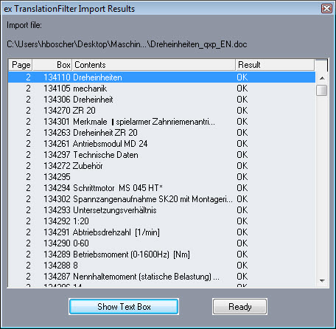The width and height of the screenshot is (336, 329).
Task: Close the Import Results dialog
Action: (x=326, y=9)
